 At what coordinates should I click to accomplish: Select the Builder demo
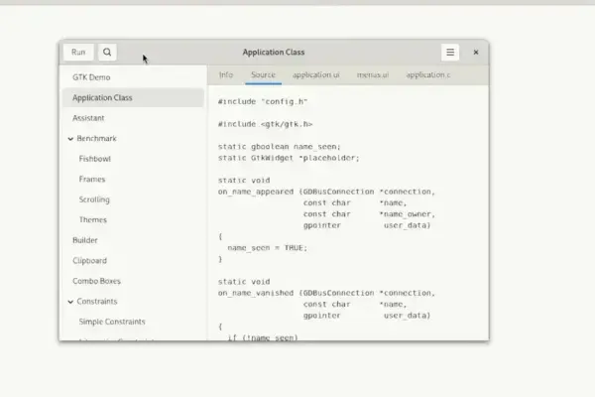point(133,240)
